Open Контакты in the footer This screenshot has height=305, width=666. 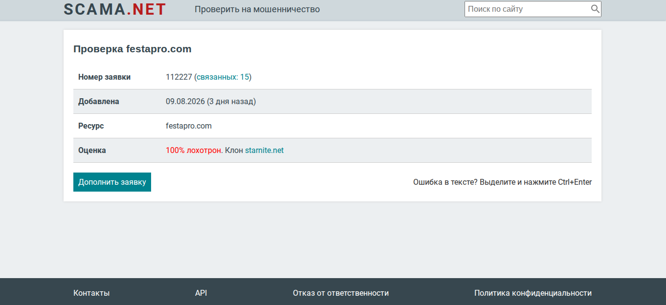point(91,293)
